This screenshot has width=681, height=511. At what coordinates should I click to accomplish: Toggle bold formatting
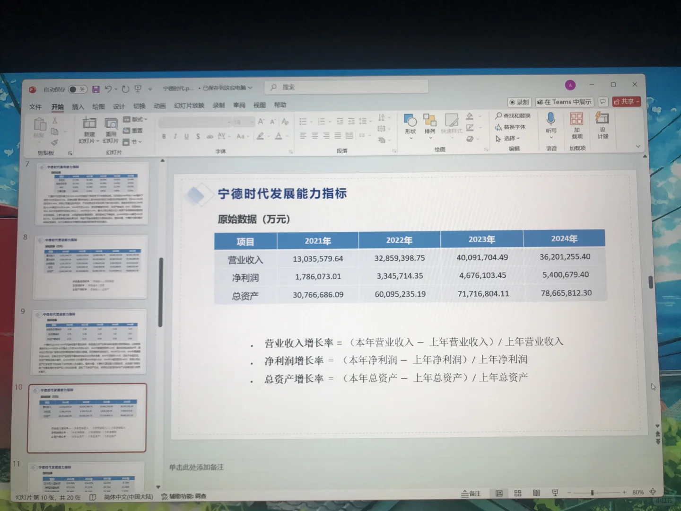164,136
